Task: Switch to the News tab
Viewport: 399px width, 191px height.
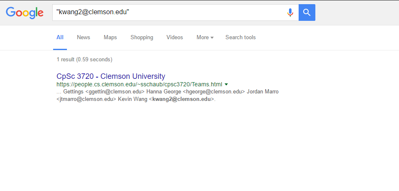Action: coord(84,37)
